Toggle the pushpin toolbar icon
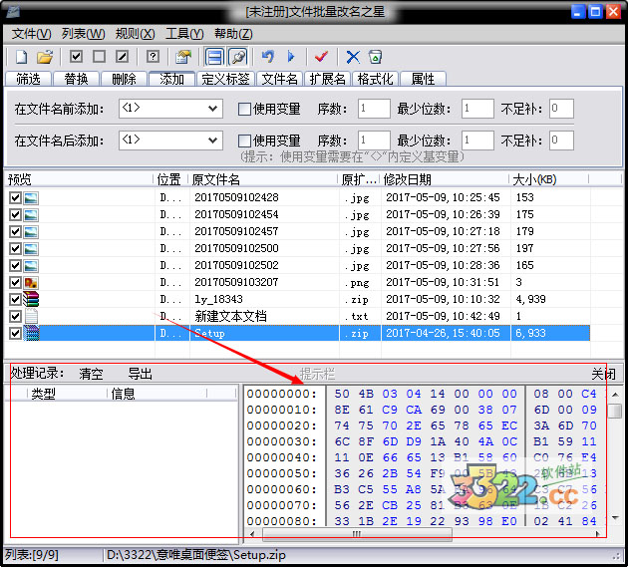628x567 pixels. 238,57
